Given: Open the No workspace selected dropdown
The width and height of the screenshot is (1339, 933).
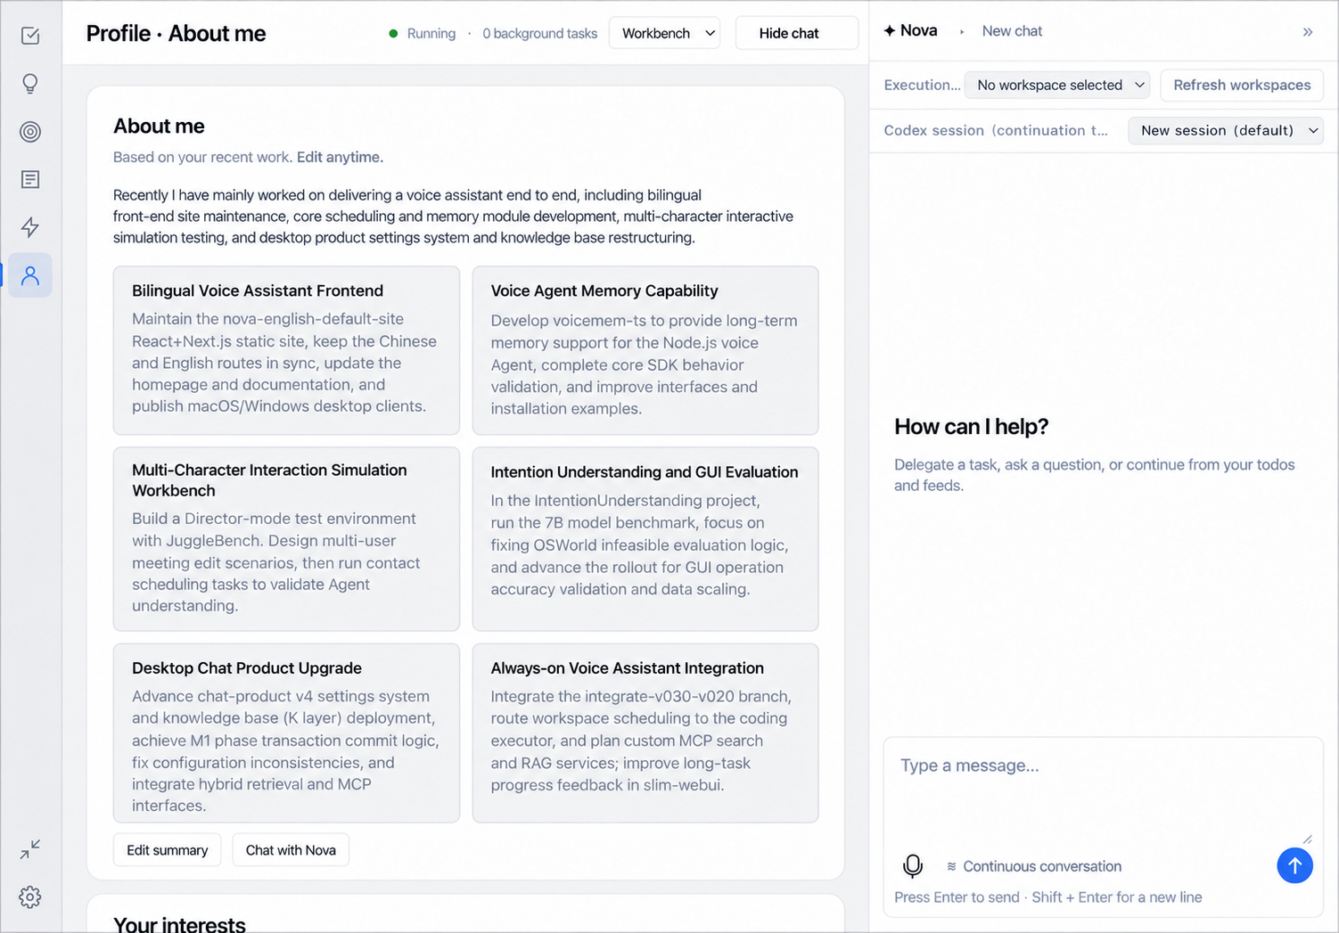Looking at the screenshot, I should tap(1058, 85).
